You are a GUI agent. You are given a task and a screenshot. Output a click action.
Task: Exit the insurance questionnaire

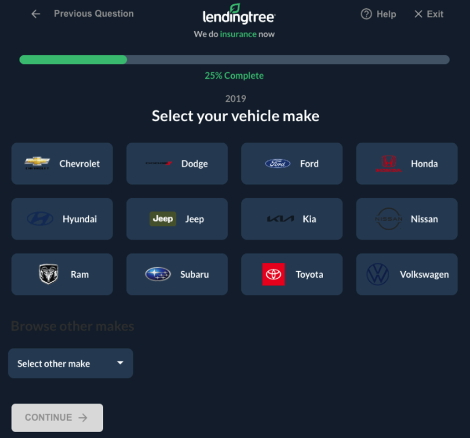click(x=429, y=14)
